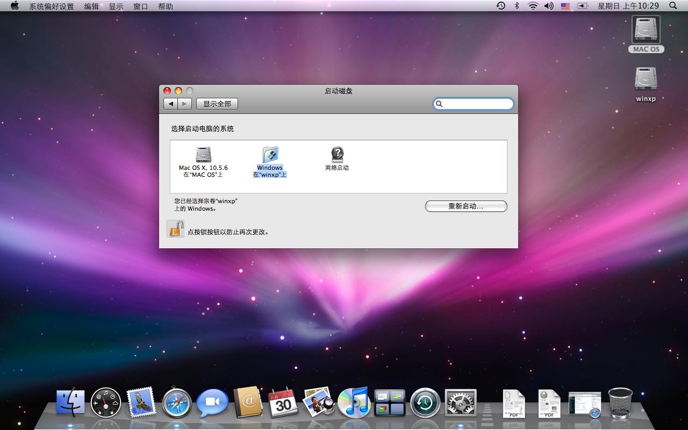688x430 pixels.
Task: Open the second PDF document in the Dock
Action: [x=549, y=403]
